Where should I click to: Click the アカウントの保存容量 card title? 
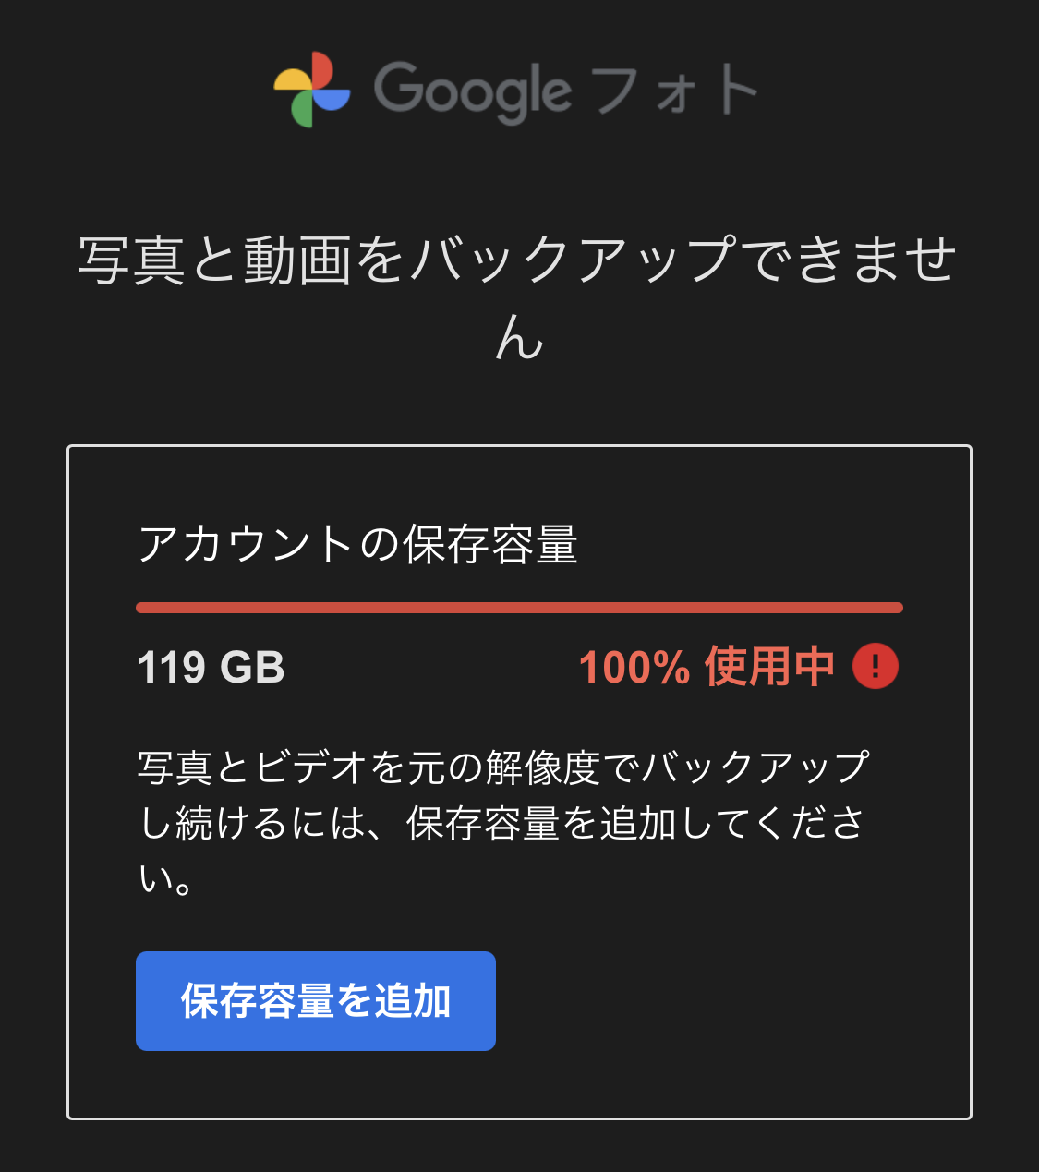click(358, 544)
